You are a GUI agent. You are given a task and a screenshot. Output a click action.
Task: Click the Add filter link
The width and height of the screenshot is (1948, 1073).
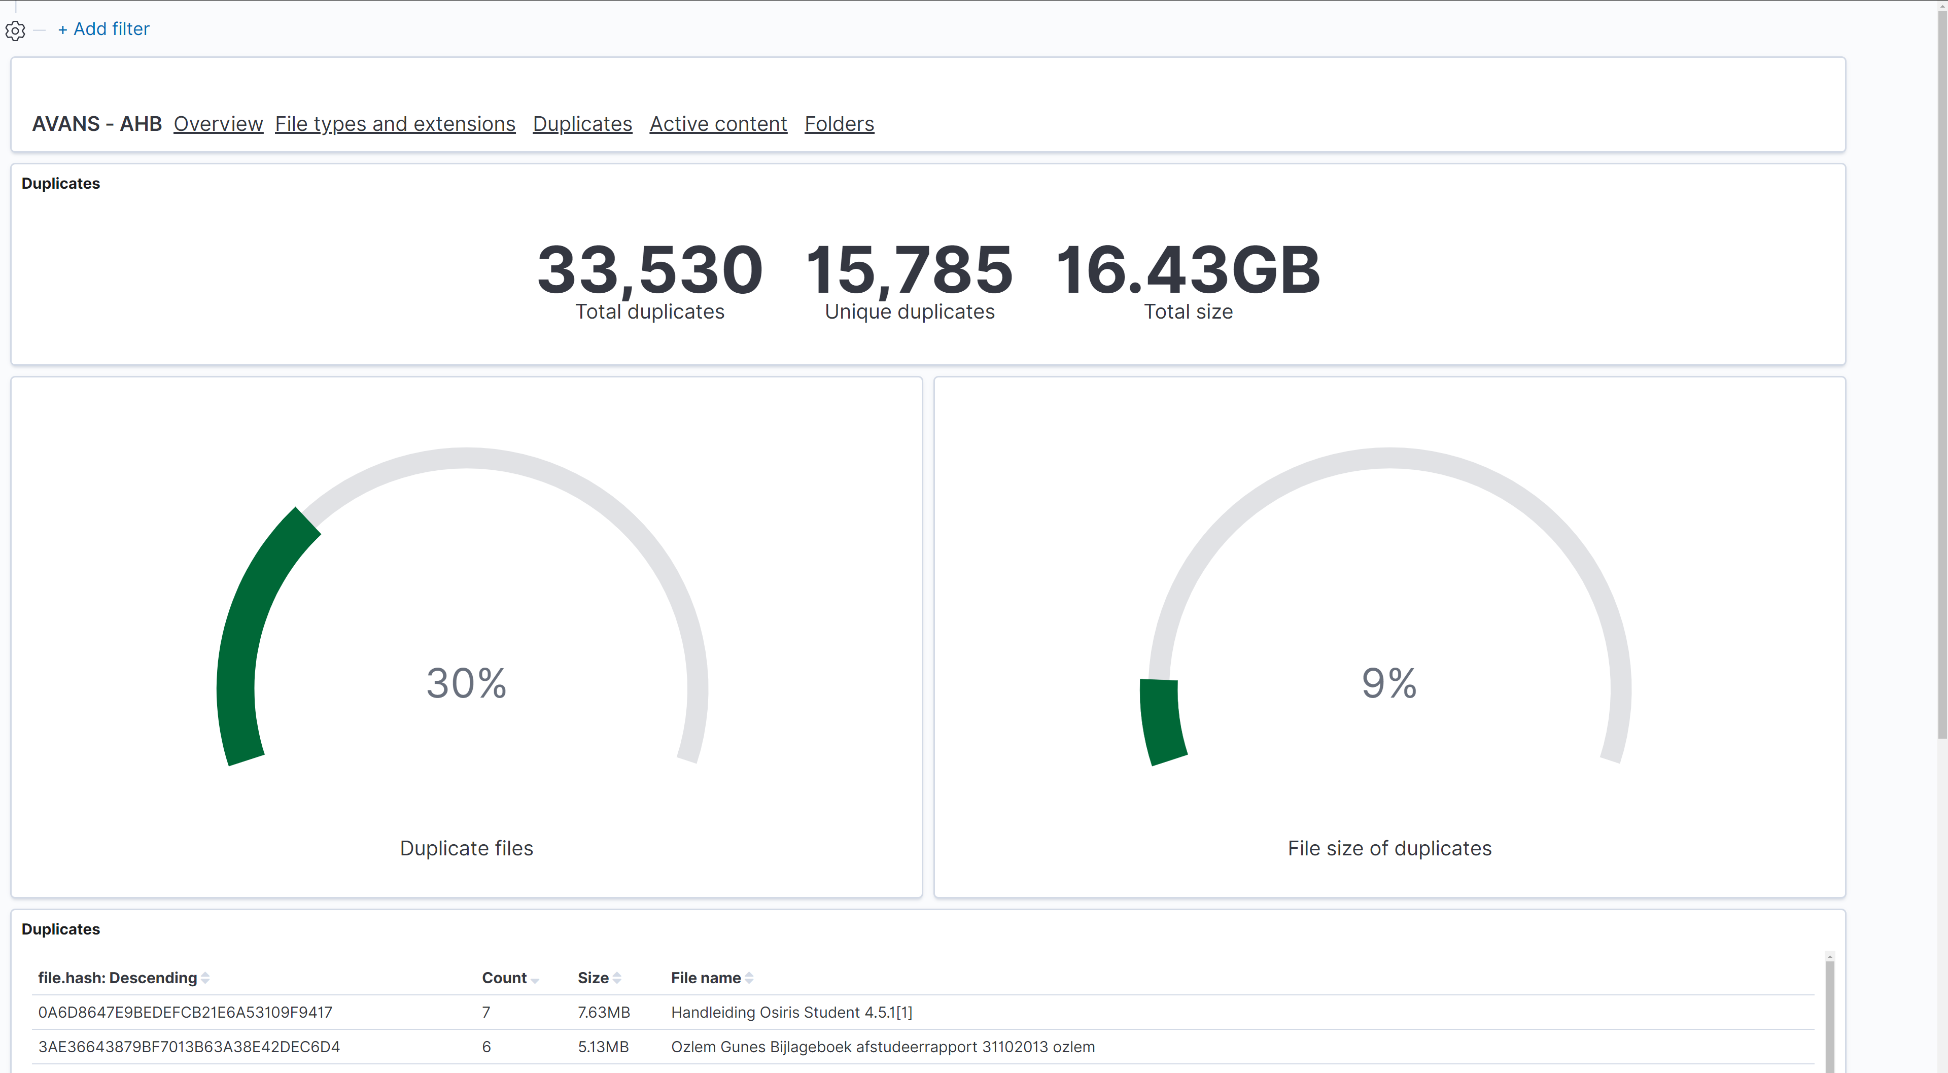(103, 29)
